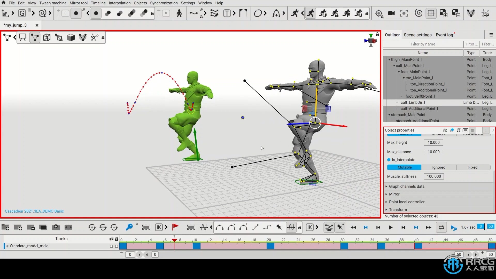Toggle the IK mode button in timeline
The height and width of the screenshot is (279, 496).
pos(309,227)
